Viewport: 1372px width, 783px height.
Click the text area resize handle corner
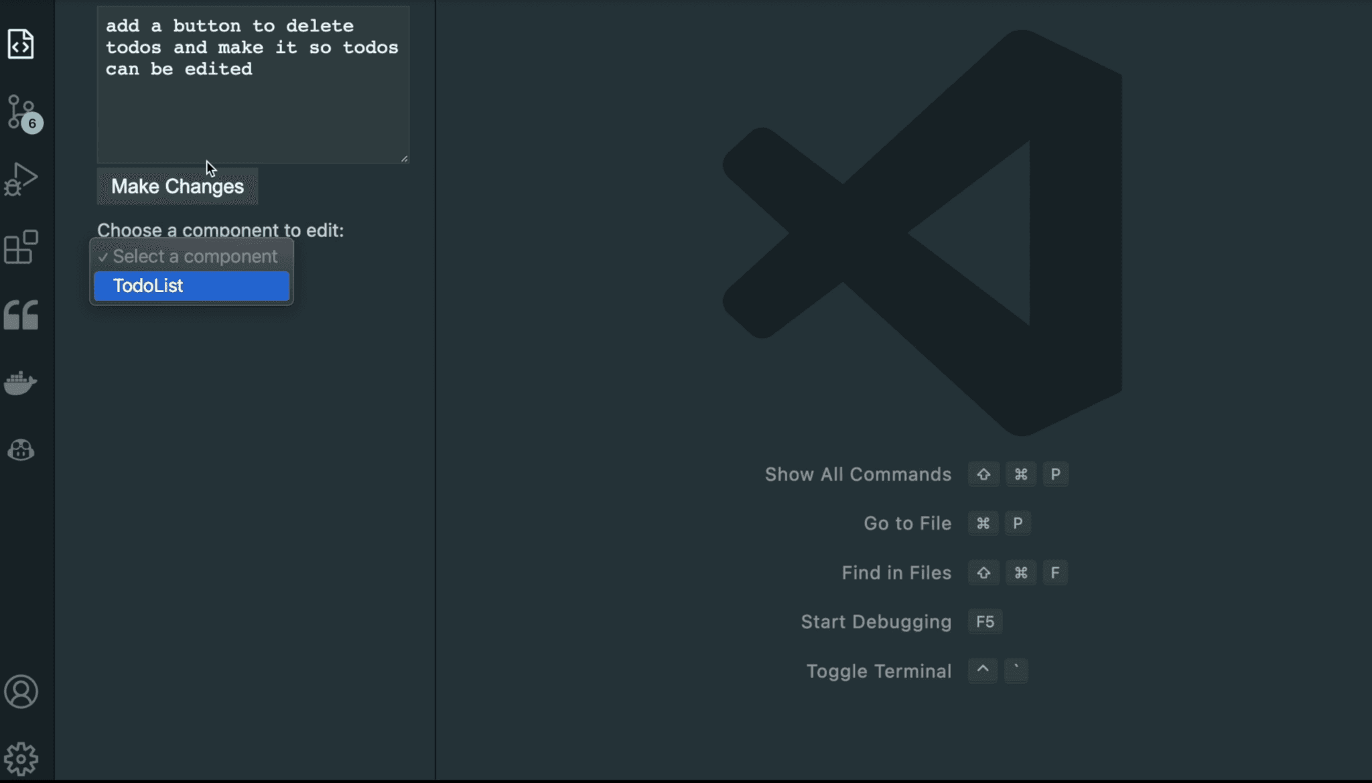coord(404,159)
